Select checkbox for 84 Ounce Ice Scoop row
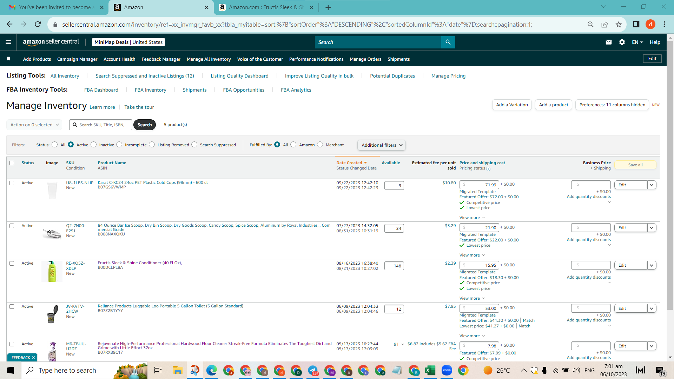 pyautogui.click(x=12, y=226)
